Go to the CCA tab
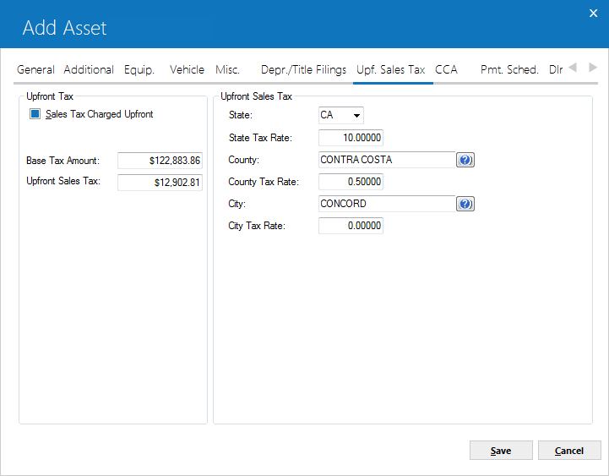Viewport: 609px width, 476px height. pos(446,69)
